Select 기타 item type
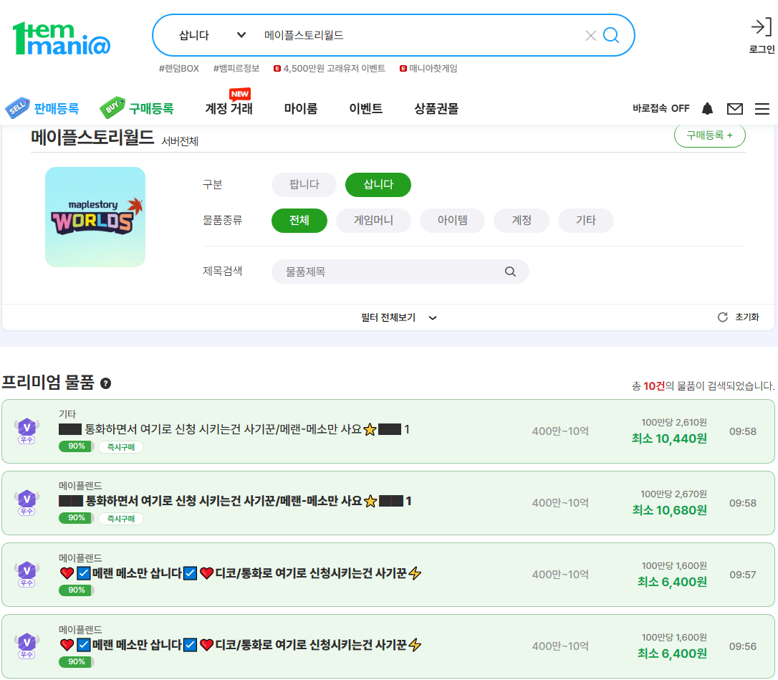The width and height of the screenshot is (778, 680). [586, 221]
